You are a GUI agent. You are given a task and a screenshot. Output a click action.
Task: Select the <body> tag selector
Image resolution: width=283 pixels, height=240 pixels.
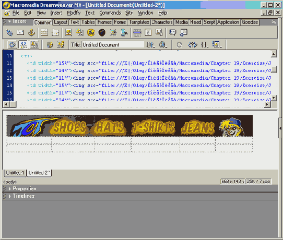(10, 182)
